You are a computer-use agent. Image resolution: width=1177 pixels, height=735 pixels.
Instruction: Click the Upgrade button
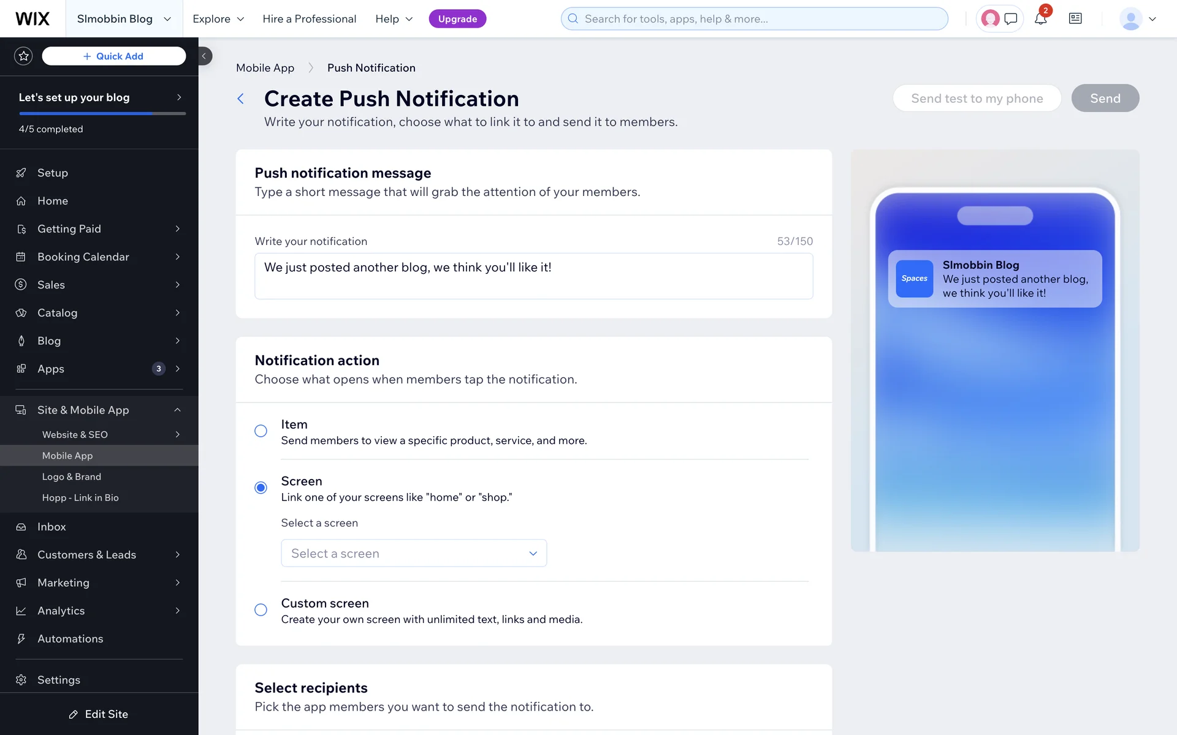click(457, 19)
